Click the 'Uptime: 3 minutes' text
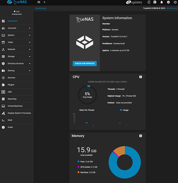Screen dimensions: 178x183 point(116,51)
